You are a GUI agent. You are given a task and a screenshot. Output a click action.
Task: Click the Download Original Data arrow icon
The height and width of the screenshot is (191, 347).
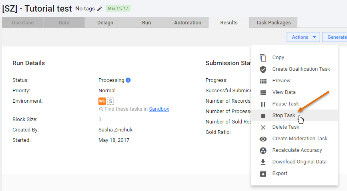[x=263, y=162]
